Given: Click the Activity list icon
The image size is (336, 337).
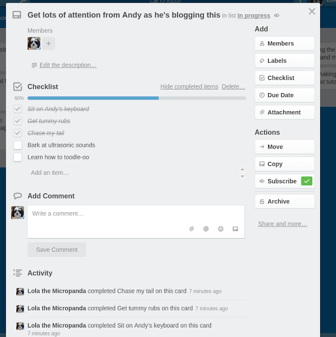Looking at the screenshot, I should (x=17, y=273).
